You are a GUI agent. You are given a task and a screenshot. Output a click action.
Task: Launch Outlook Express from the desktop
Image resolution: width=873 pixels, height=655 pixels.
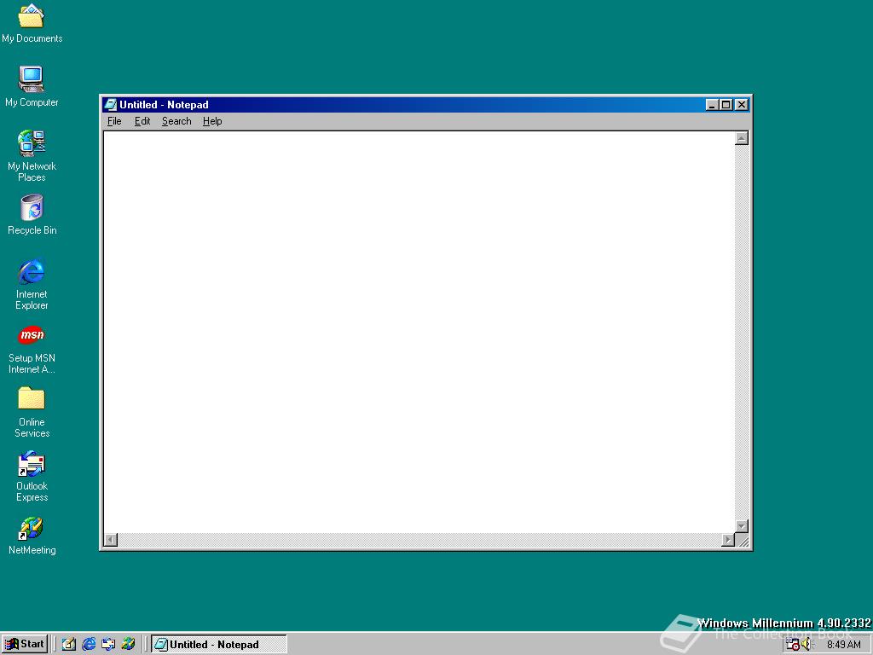[32, 463]
